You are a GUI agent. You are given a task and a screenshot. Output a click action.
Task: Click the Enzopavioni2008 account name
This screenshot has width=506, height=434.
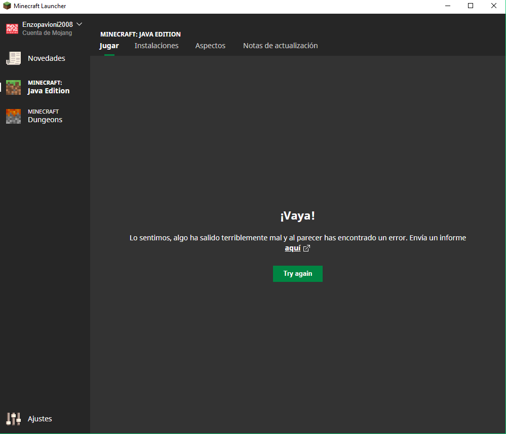(x=48, y=24)
